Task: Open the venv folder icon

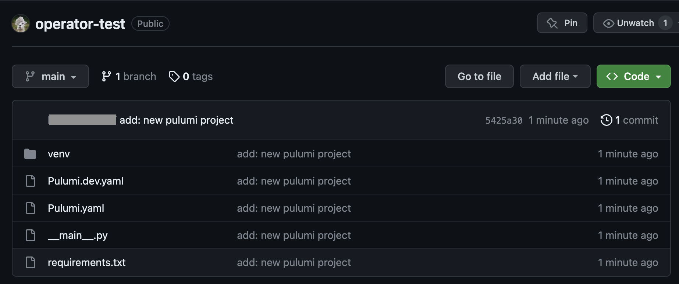Action: tap(30, 154)
